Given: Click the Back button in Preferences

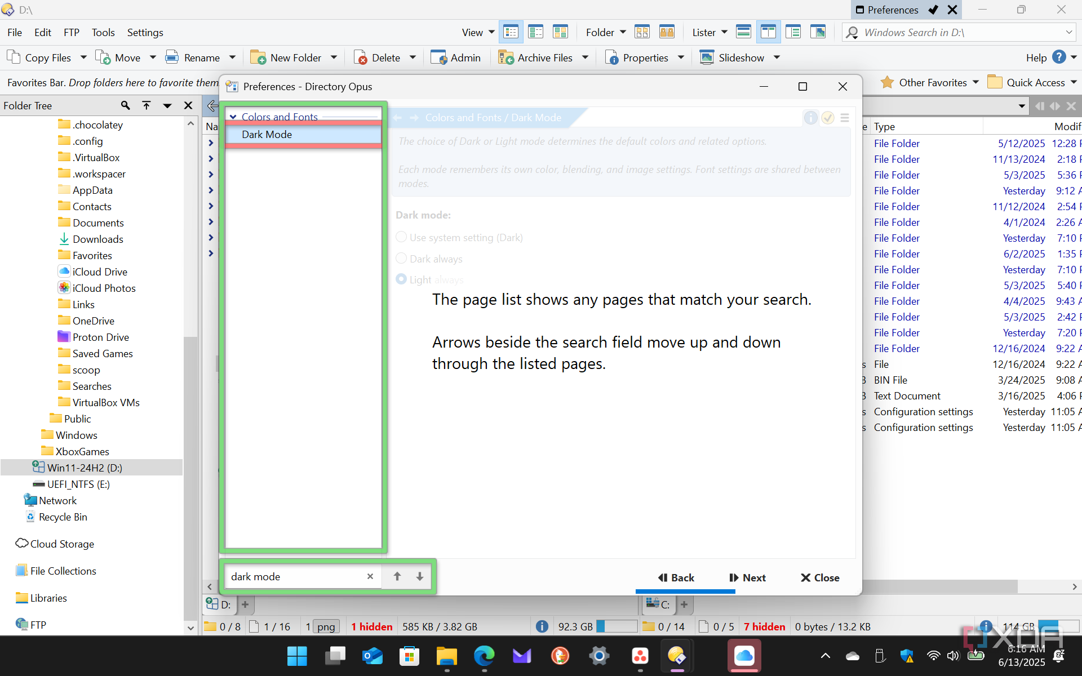Looking at the screenshot, I should [676, 577].
